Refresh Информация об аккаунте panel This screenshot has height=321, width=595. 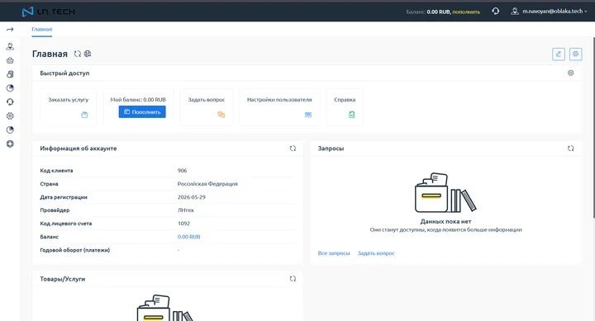point(293,149)
